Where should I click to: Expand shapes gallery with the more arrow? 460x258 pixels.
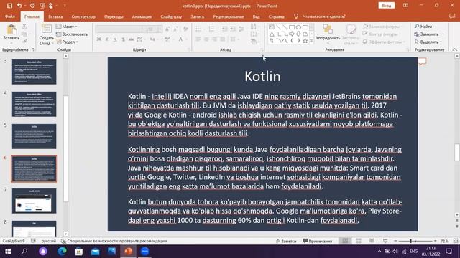coord(311,41)
